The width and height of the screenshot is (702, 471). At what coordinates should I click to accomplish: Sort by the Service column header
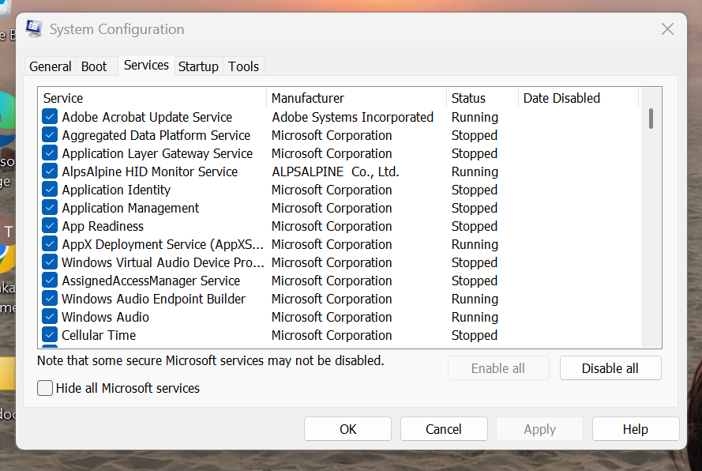pyautogui.click(x=152, y=98)
